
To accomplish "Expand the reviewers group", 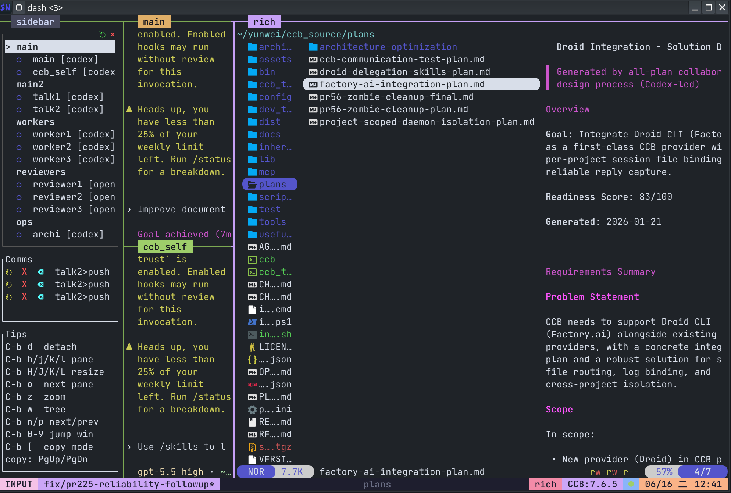I will pyautogui.click(x=41, y=172).
